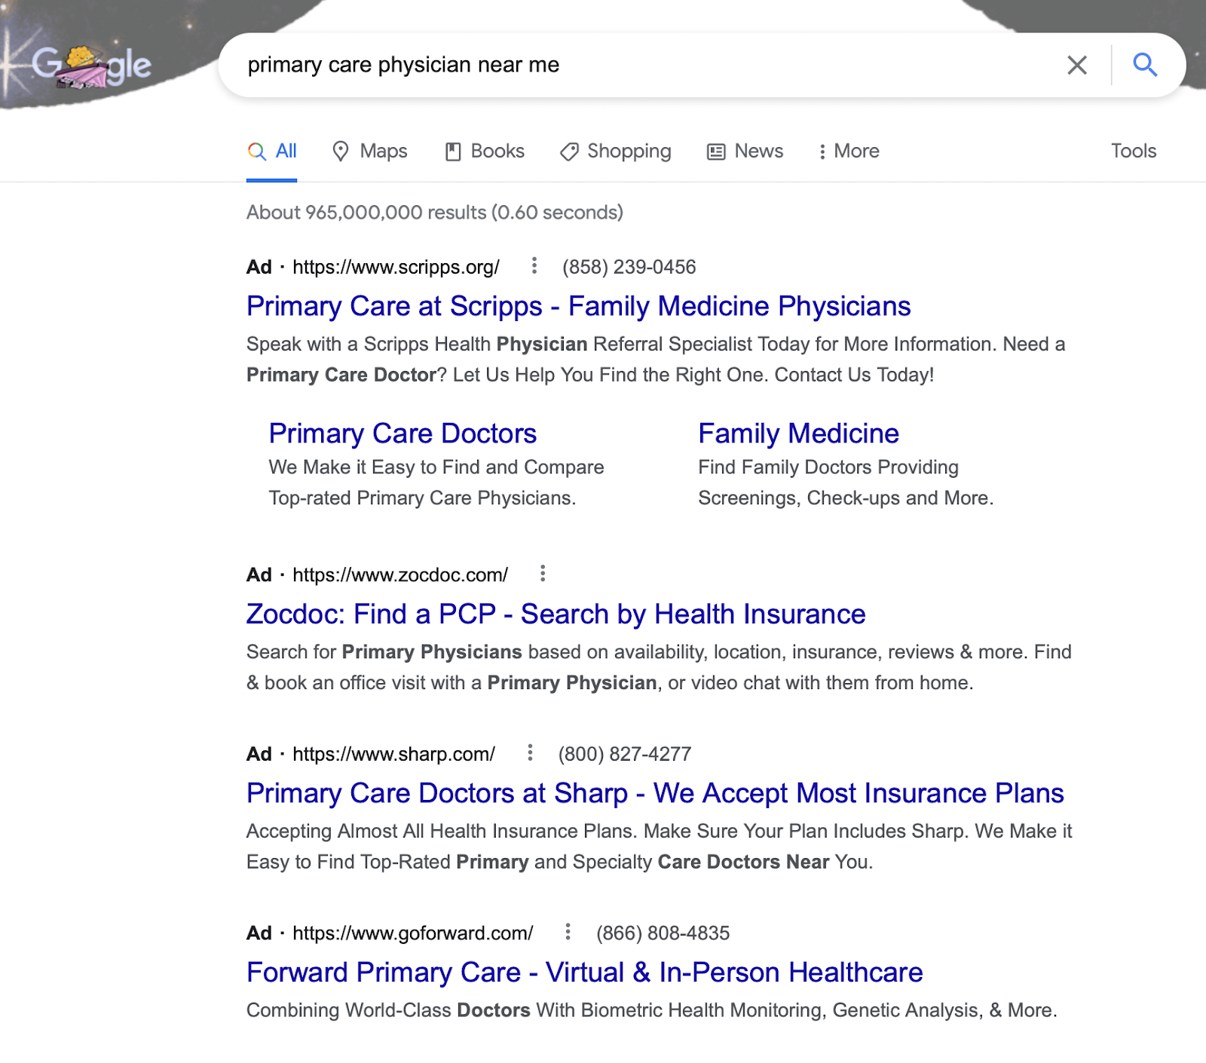The width and height of the screenshot is (1206, 1063).
Task: Open options dots beside scripps.org ad
Action: click(534, 265)
